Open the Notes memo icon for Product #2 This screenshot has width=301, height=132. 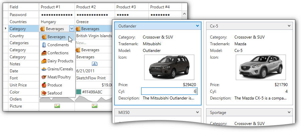95,64
